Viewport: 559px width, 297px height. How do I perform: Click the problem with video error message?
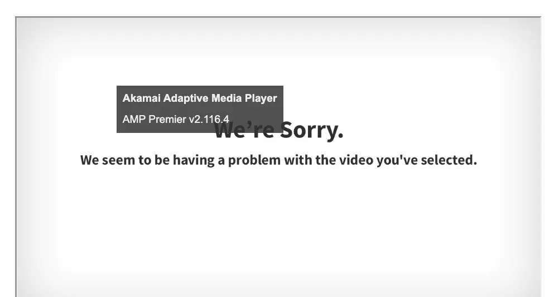click(x=278, y=160)
